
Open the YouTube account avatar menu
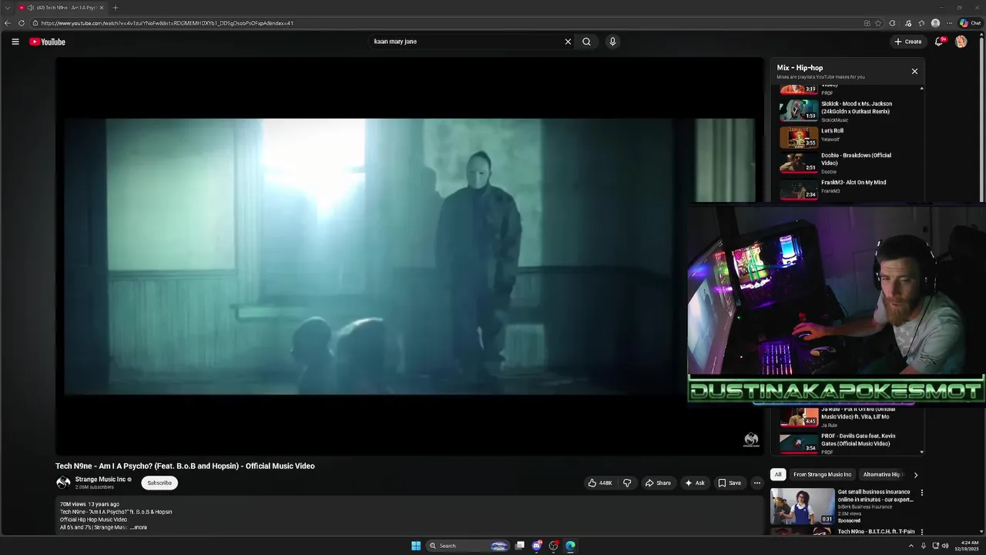(x=961, y=42)
